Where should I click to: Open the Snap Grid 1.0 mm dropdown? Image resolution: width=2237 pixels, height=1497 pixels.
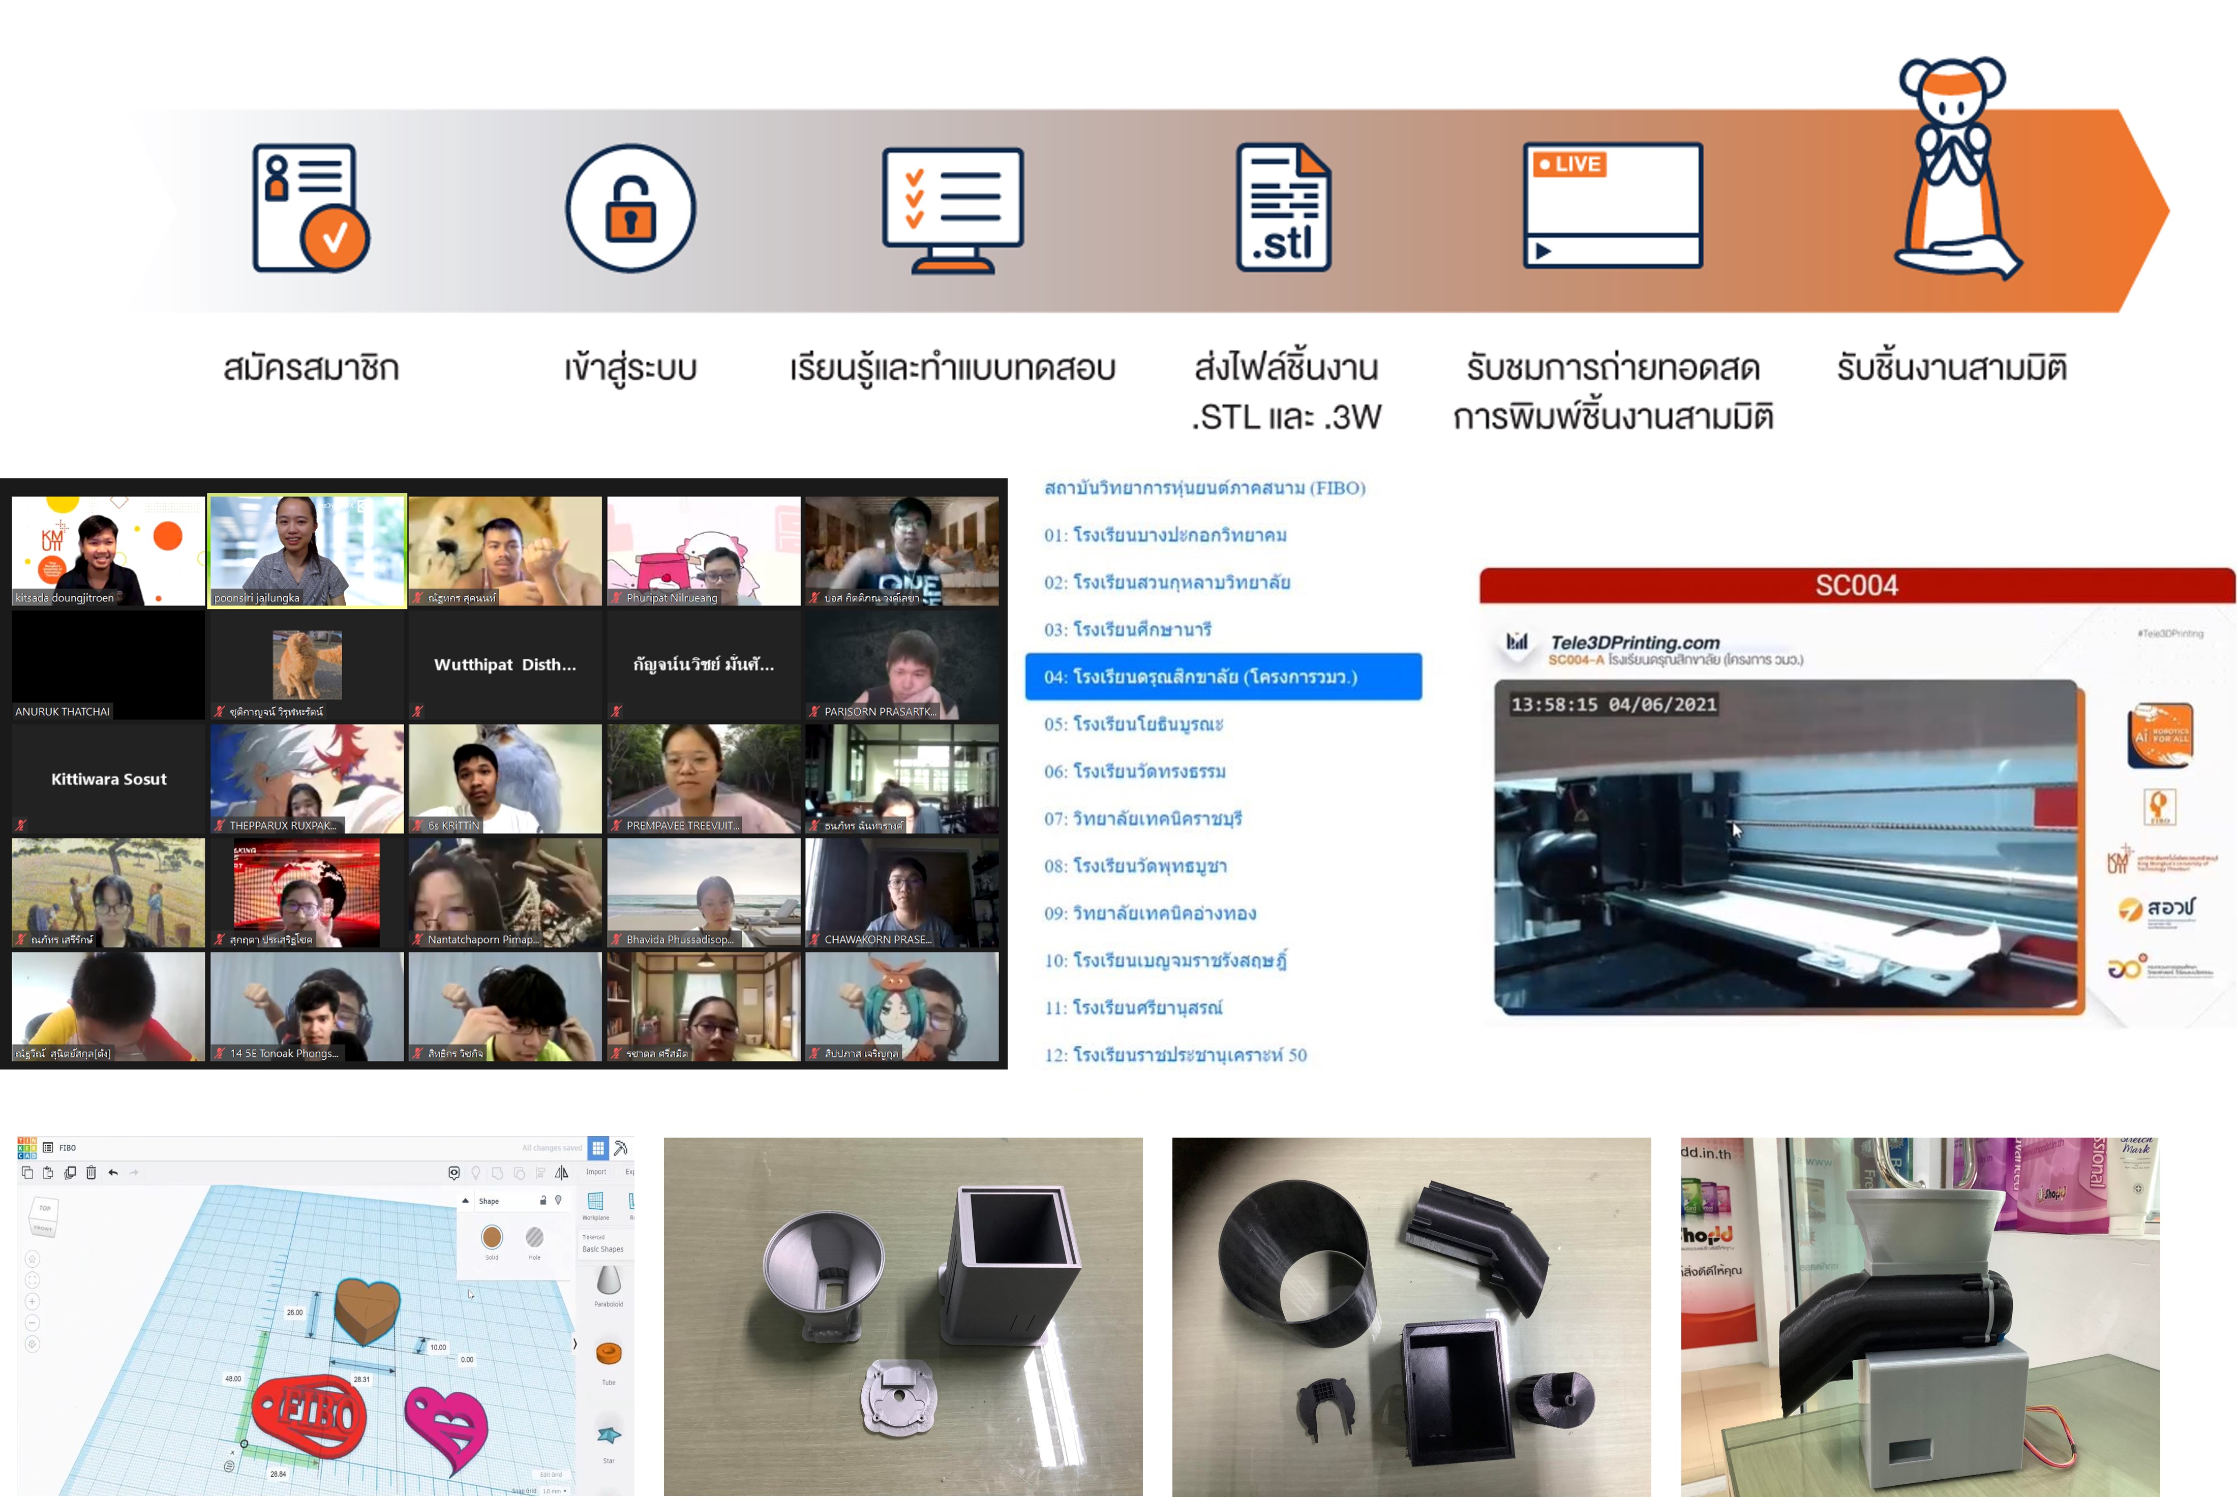[554, 1490]
